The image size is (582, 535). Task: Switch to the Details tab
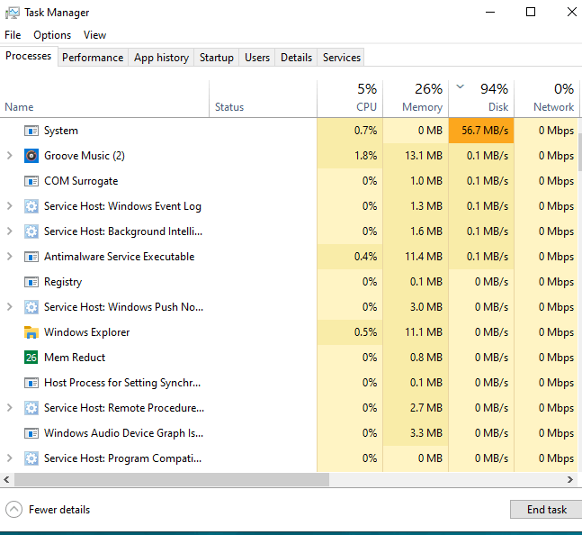pos(296,58)
